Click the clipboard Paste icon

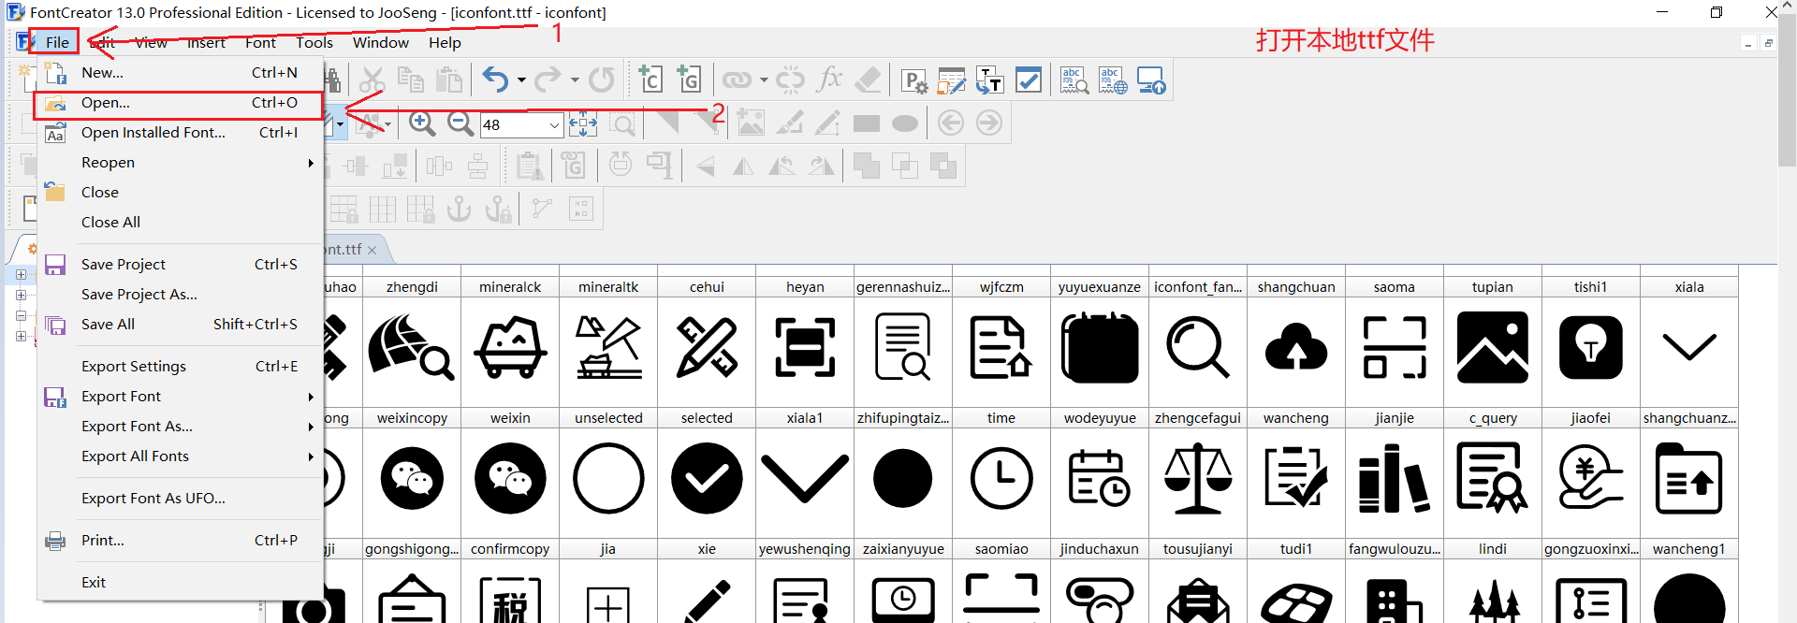(x=449, y=80)
